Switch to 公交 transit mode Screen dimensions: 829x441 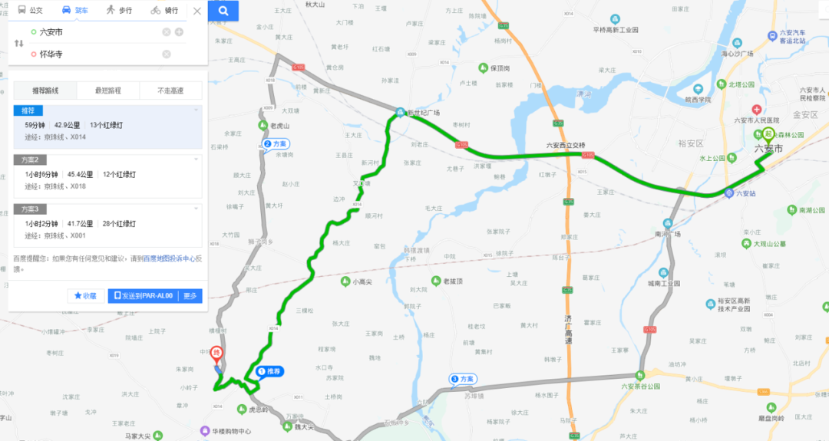pyautogui.click(x=30, y=10)
